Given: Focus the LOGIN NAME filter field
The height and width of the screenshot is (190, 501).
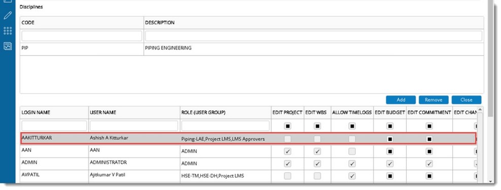Looking at the screenshot, I should pos(54,126).
